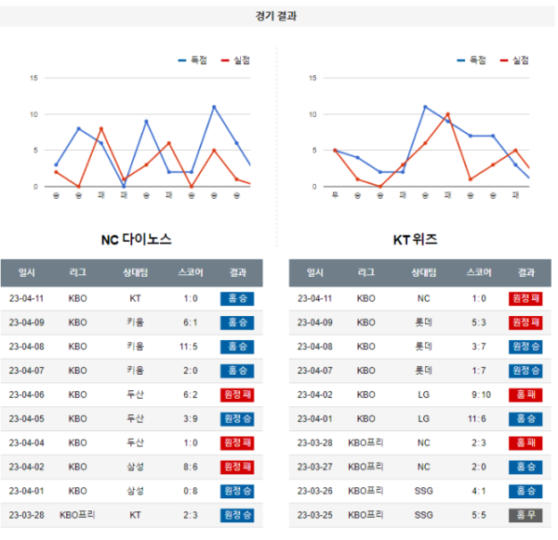Click the 경기 결과 title bar
Image resolution: width=558 pixels, height=540 pixels.
[277, 16]
